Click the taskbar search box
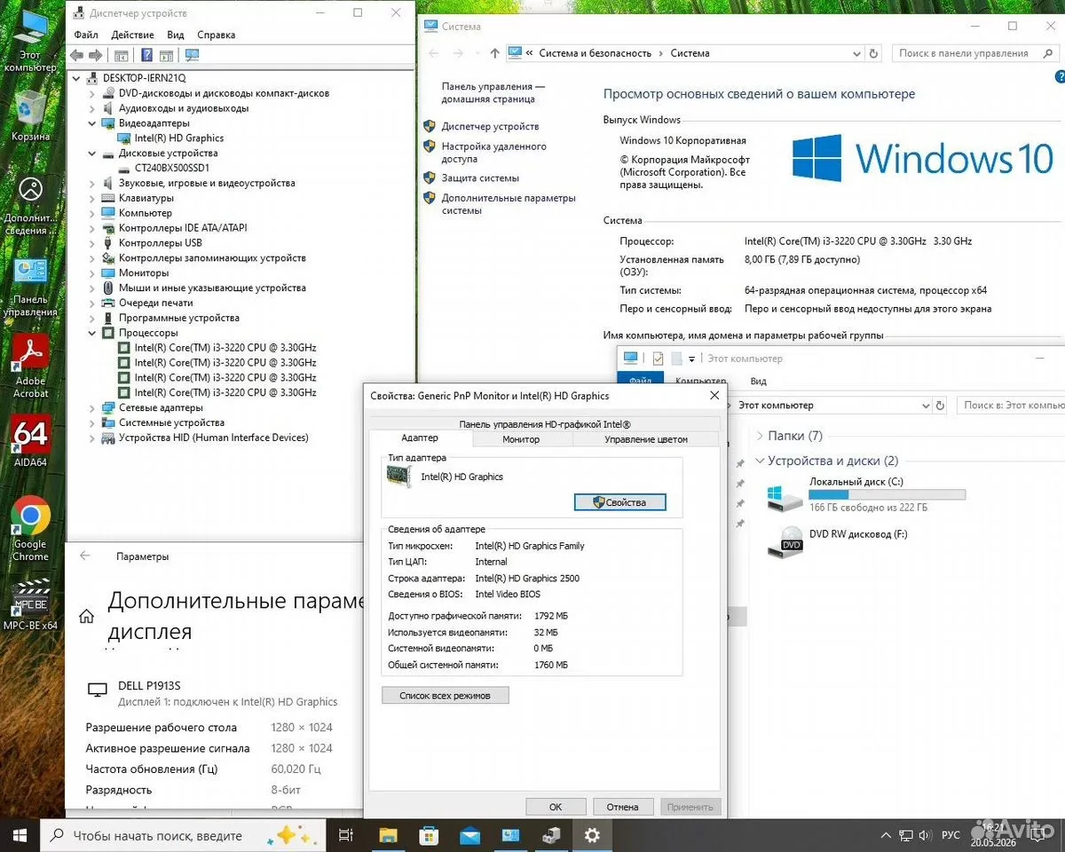The height and width of the screenshot is (852, 1065). [181, 835]
